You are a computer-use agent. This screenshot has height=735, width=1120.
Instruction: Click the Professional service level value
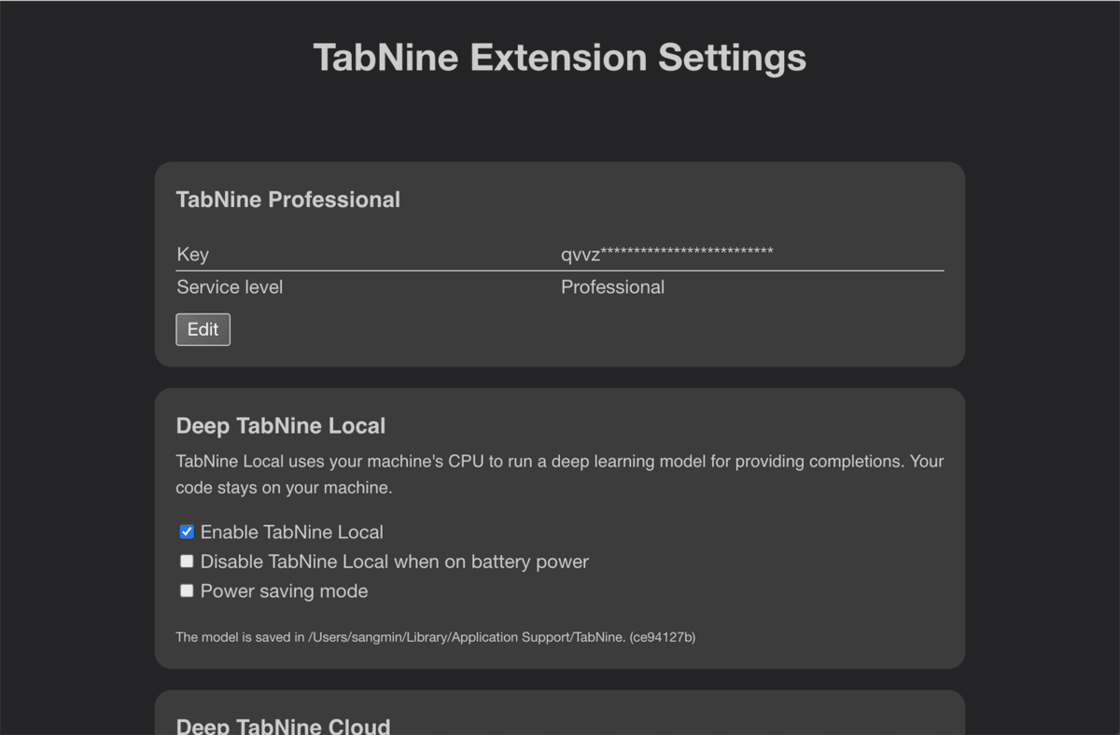[612, 286]
